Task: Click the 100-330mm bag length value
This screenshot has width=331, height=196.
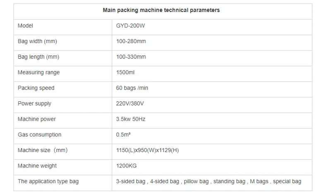Action: point(131,57)
